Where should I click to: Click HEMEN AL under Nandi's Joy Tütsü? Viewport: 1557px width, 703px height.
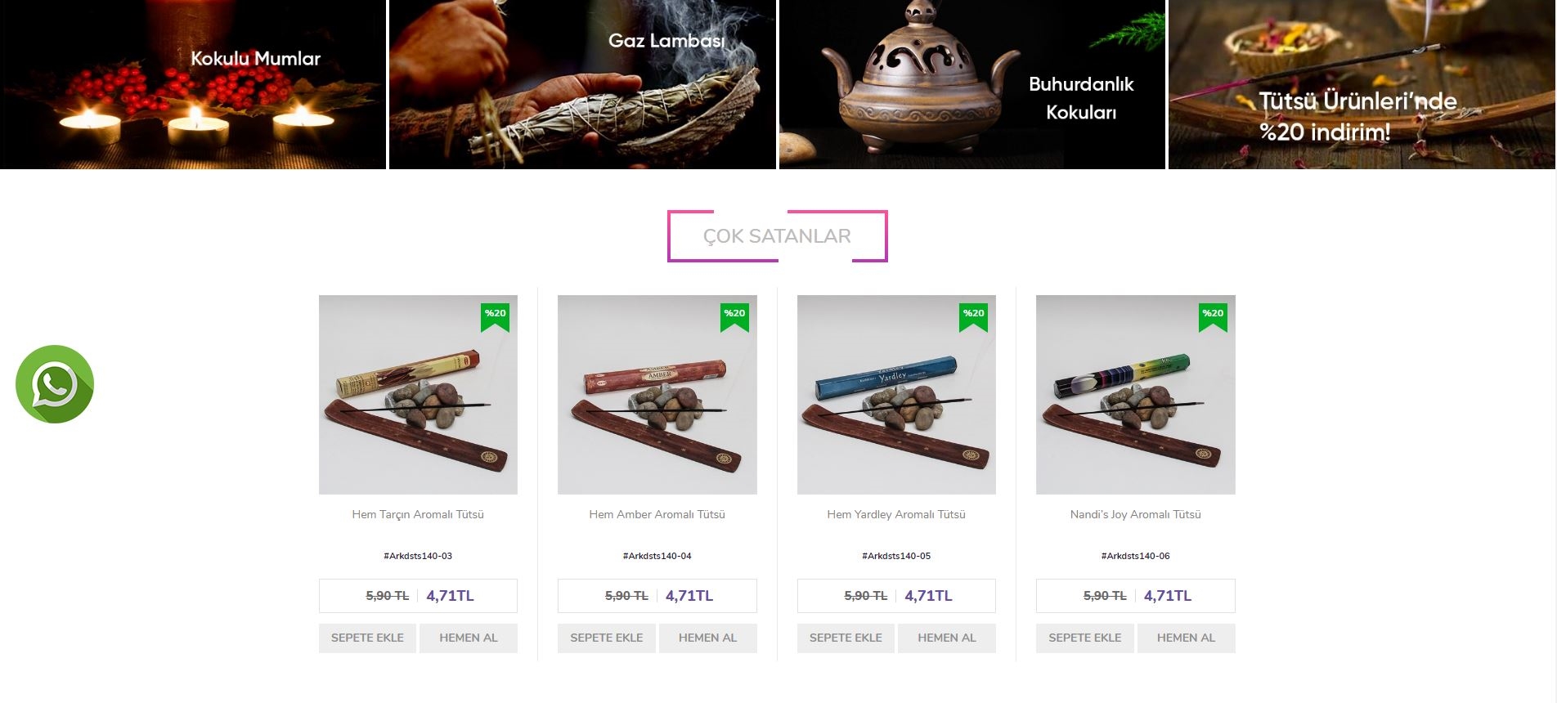point(1186,638)
